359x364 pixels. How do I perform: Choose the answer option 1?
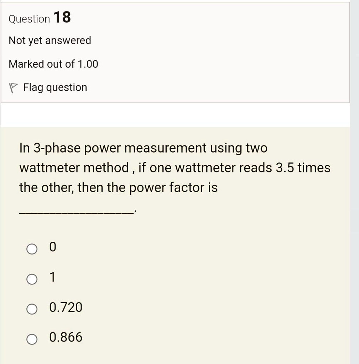[32, 279]
